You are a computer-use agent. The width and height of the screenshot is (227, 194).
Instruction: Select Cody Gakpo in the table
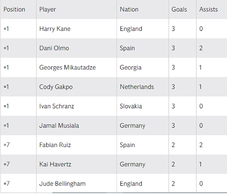pos(56,87)
